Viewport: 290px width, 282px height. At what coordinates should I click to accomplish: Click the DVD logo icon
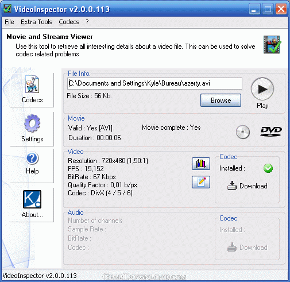[x=271, y=132]
